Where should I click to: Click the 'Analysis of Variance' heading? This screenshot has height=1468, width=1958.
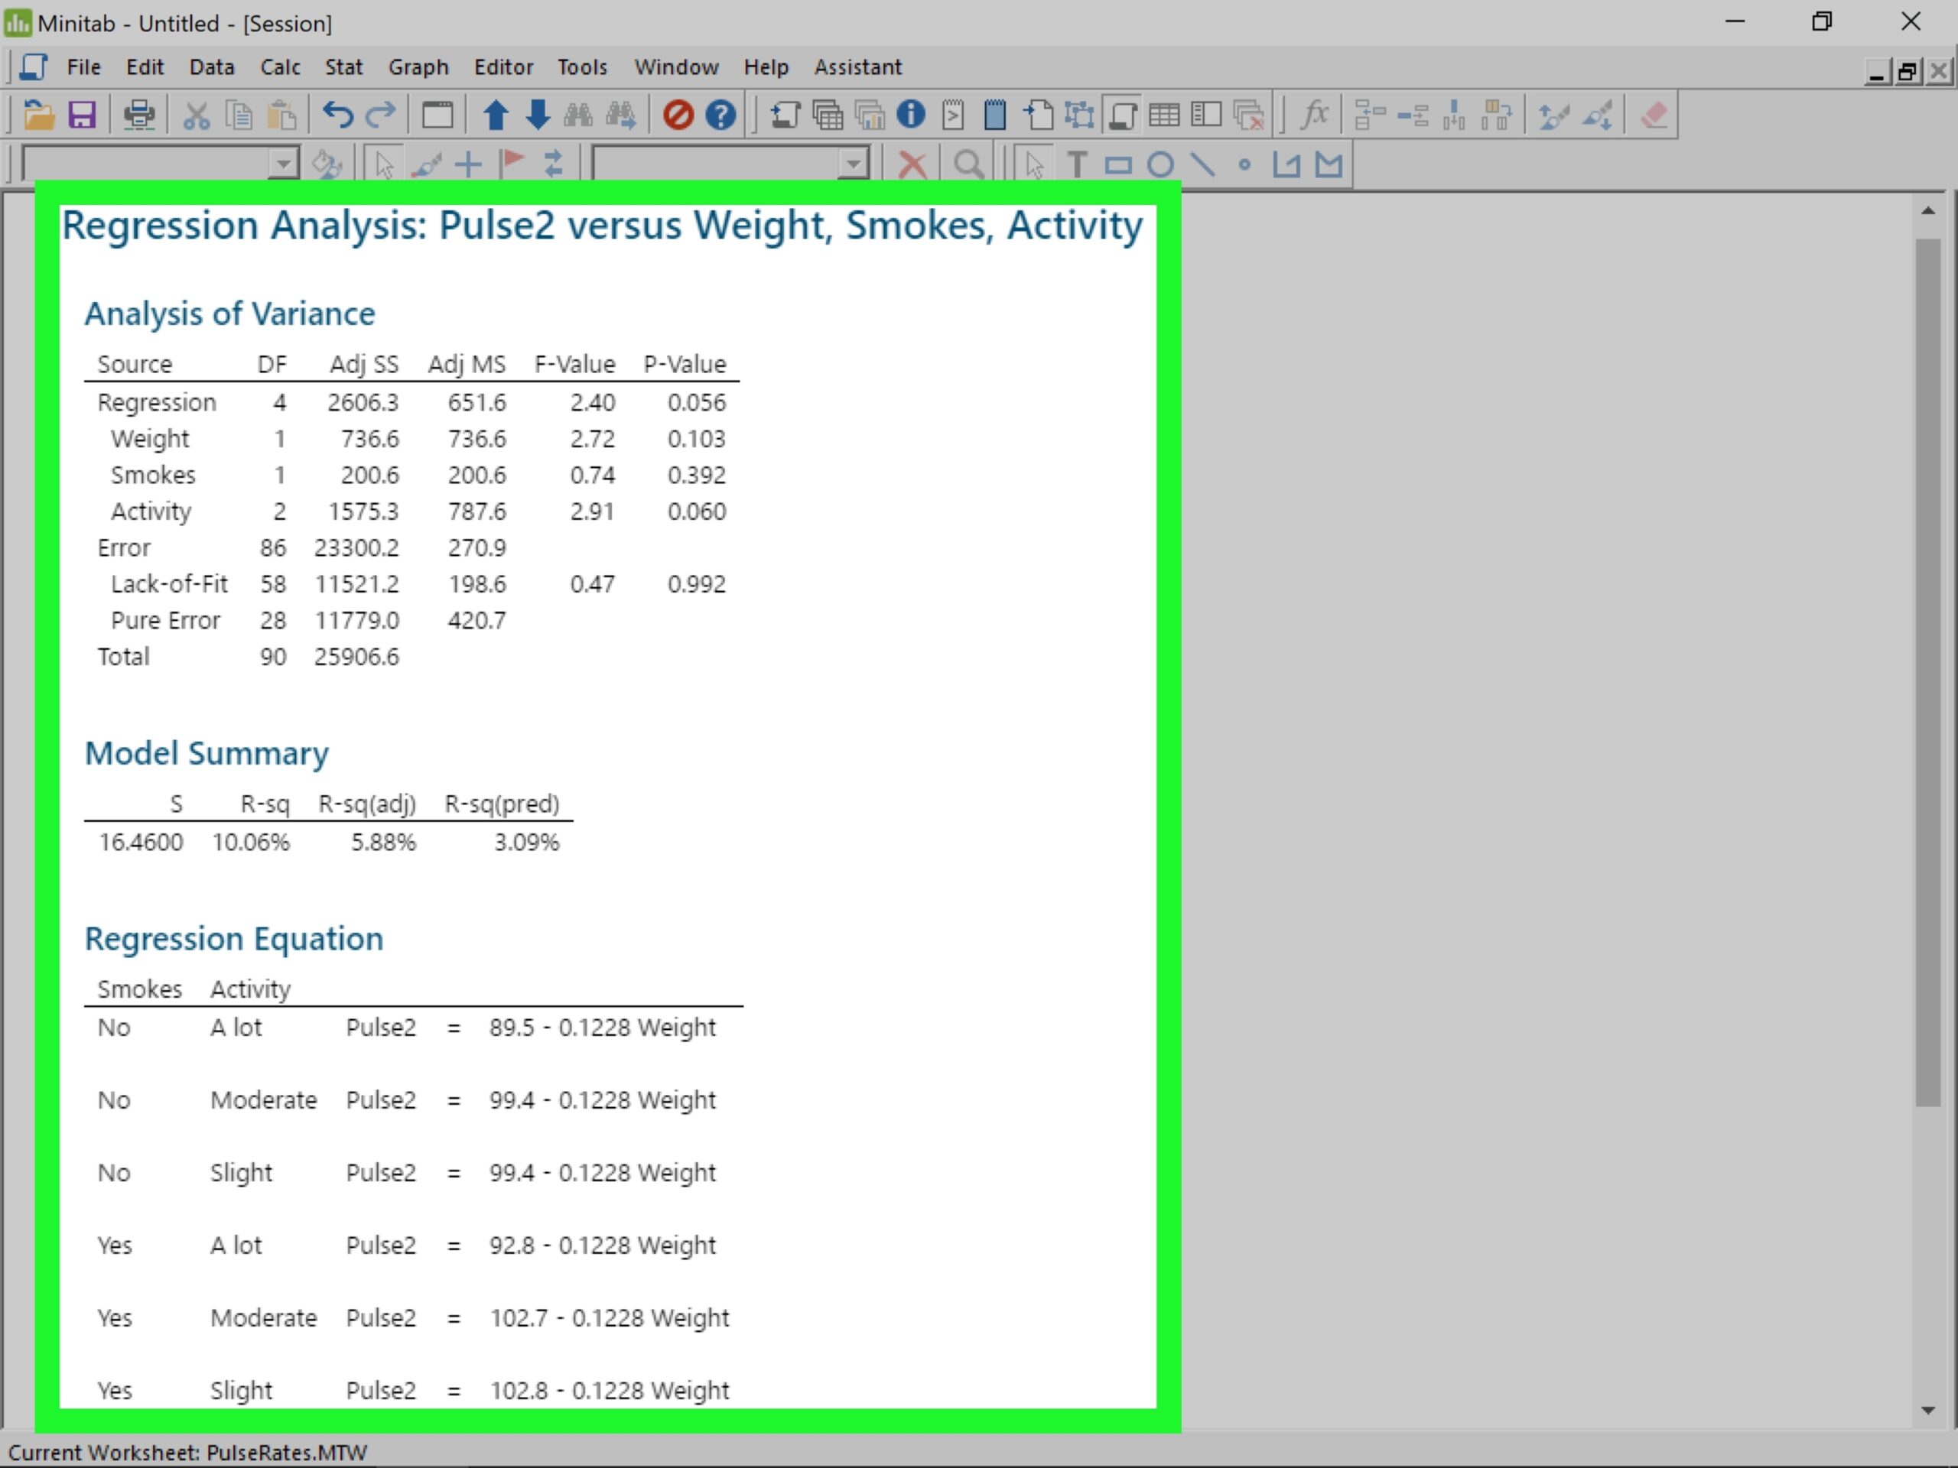[x=230, y=314]
